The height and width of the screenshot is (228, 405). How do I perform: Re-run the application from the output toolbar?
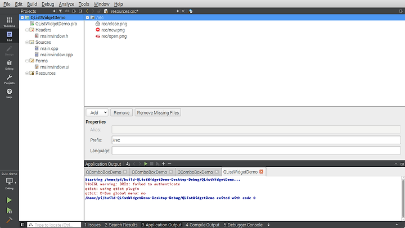click(146, 164)
